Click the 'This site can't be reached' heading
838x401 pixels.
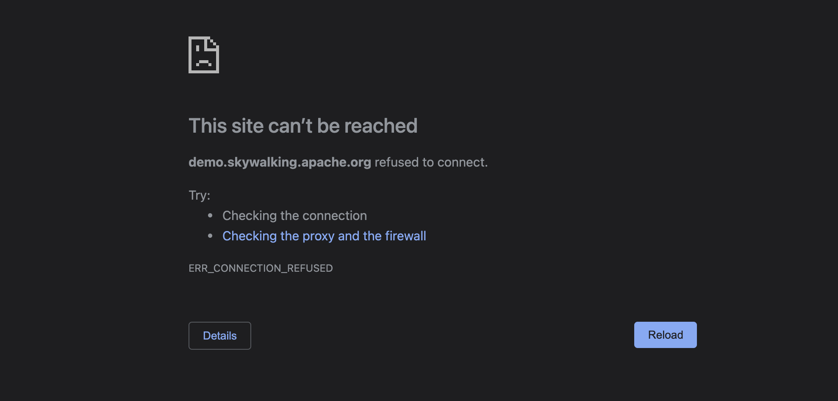click(x=303, y=126)
